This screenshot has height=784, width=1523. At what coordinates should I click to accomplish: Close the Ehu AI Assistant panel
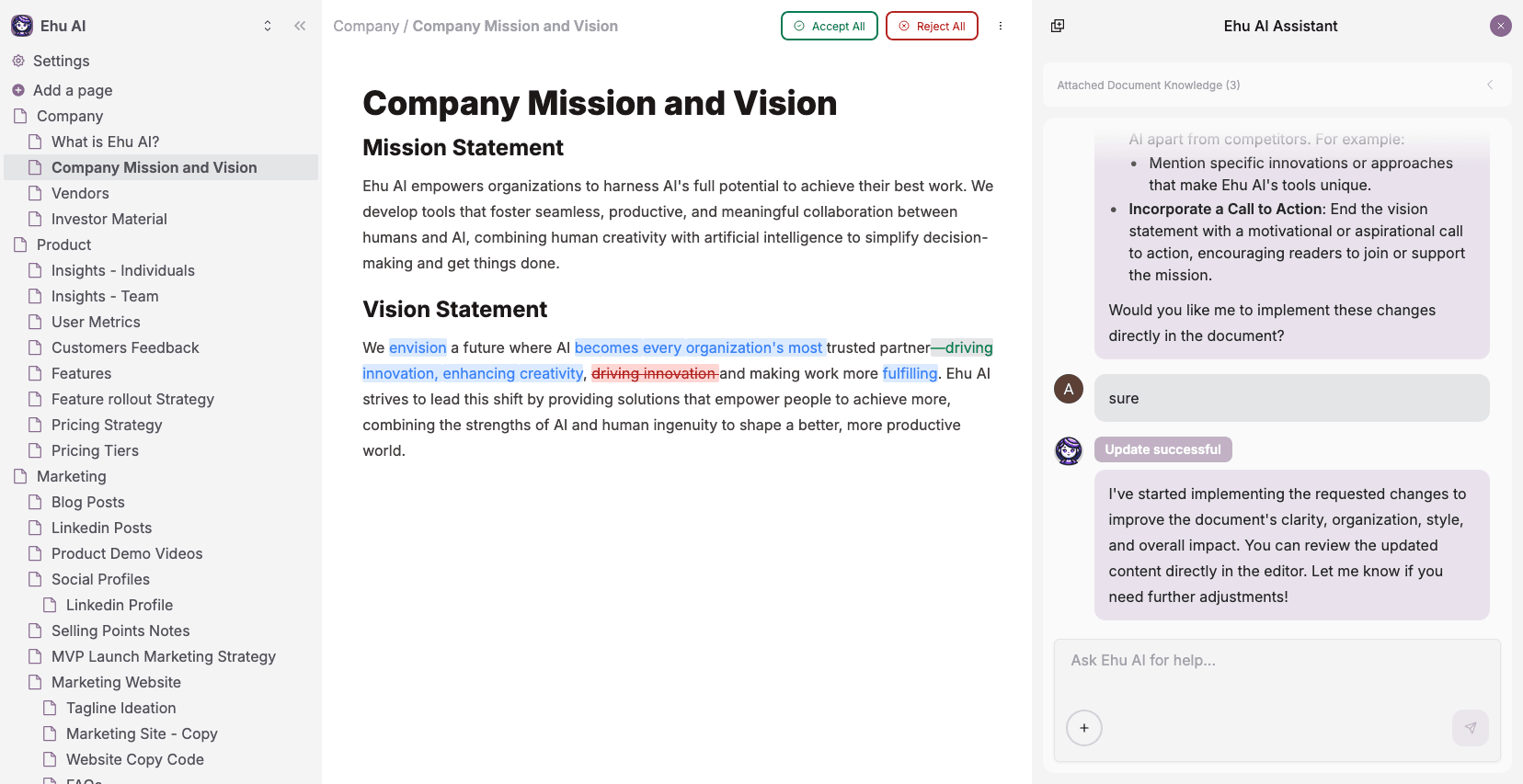click(x=1500, y=26)
